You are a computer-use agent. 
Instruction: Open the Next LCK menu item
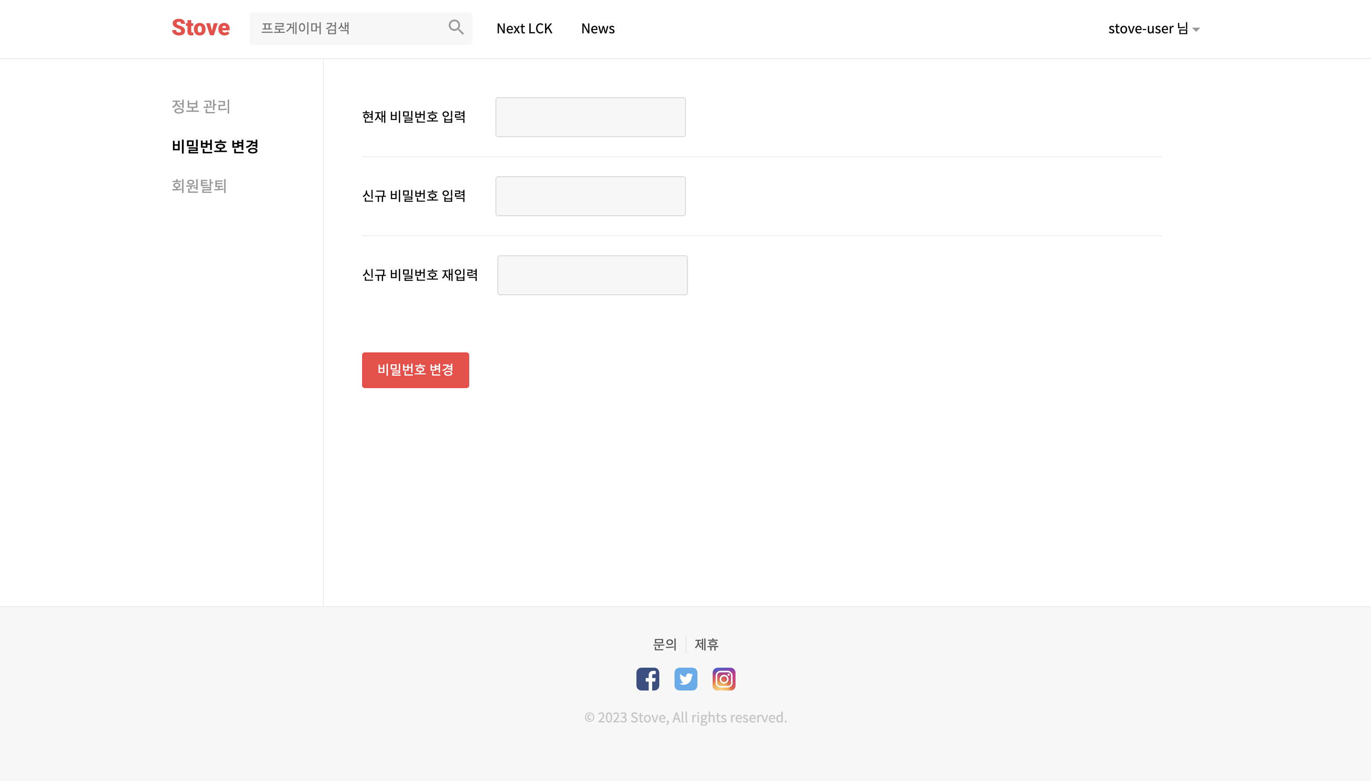(524, 28)
